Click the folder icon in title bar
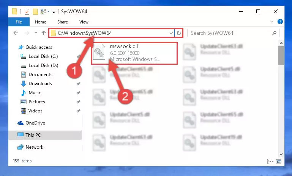The image size is (292, 176). point(15,11)
